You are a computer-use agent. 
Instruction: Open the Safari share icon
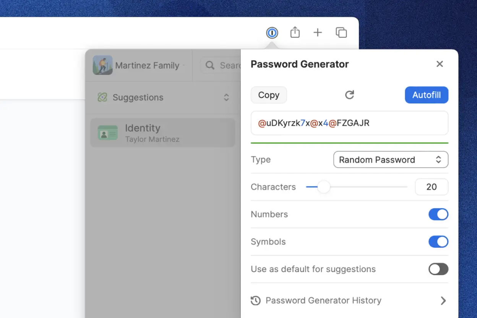(295, 32)
